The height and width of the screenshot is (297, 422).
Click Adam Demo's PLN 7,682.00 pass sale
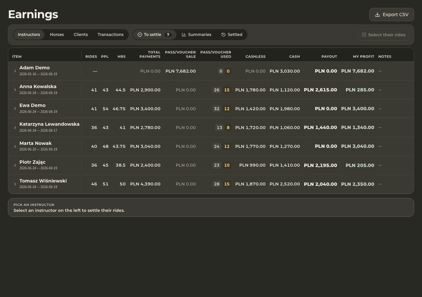click(x=181, y=71)
